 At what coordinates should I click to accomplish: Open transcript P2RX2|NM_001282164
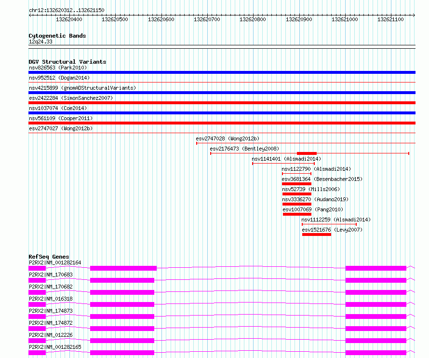click(55, 262)
